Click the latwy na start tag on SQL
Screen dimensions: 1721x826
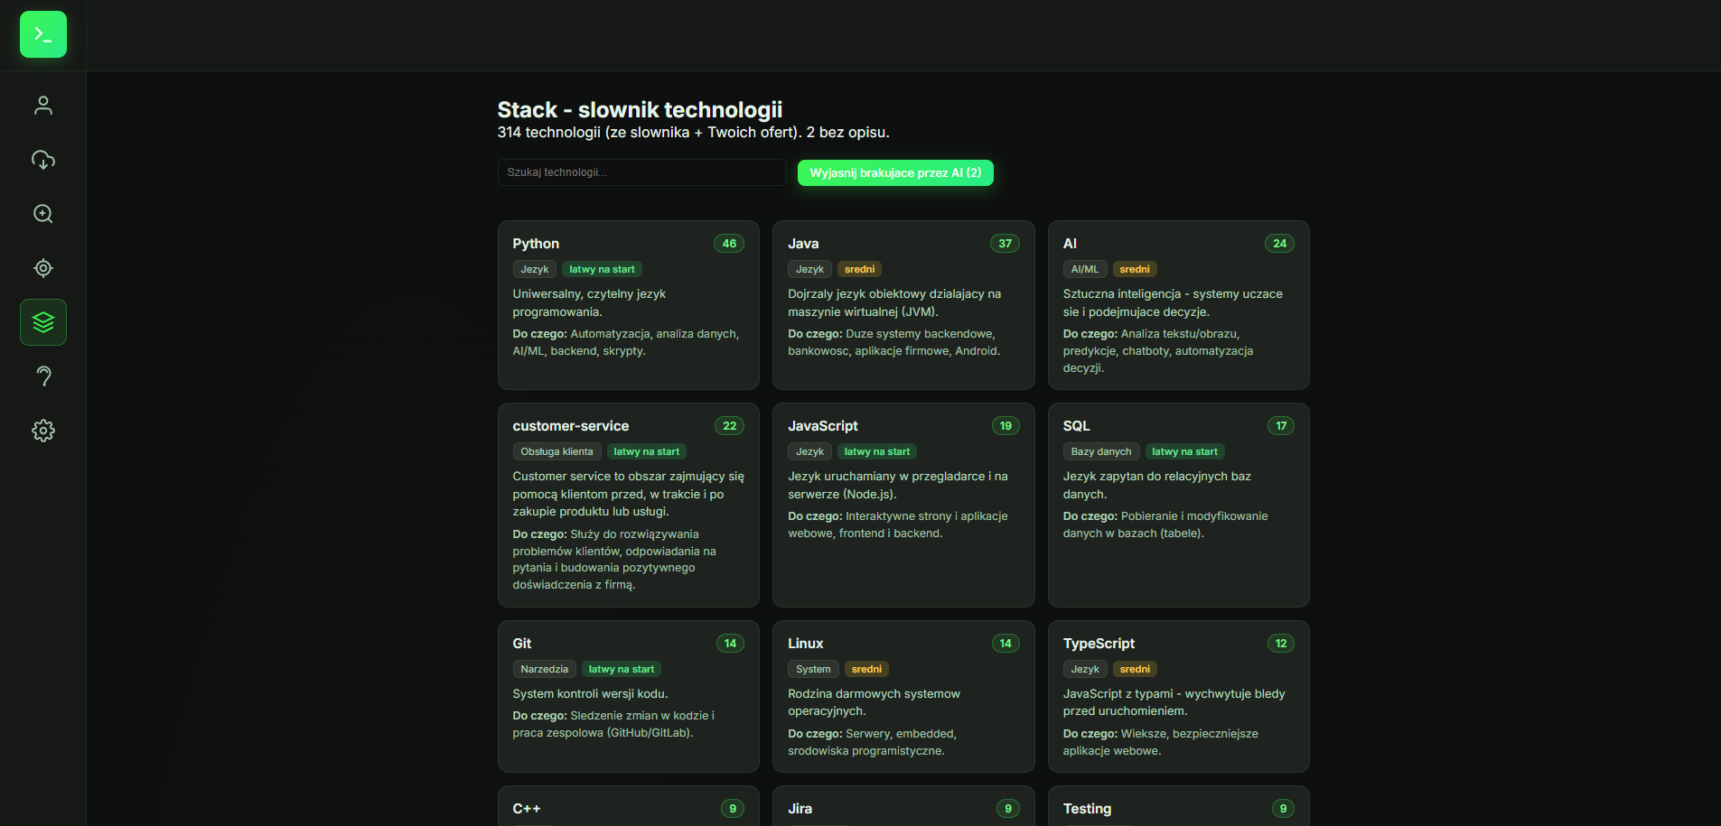(x=1184, y=451)
